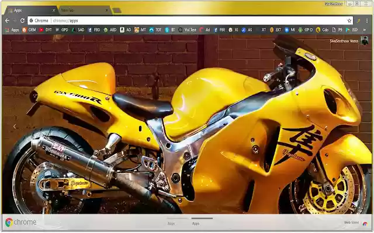Open the P9 bookmark

[x=337, y=30]
